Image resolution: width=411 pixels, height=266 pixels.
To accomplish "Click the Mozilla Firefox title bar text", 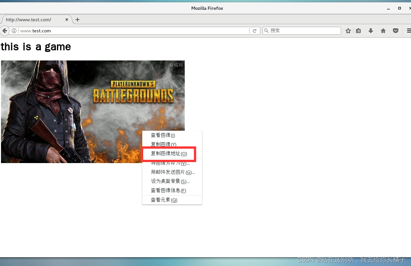I will point(207,8).
